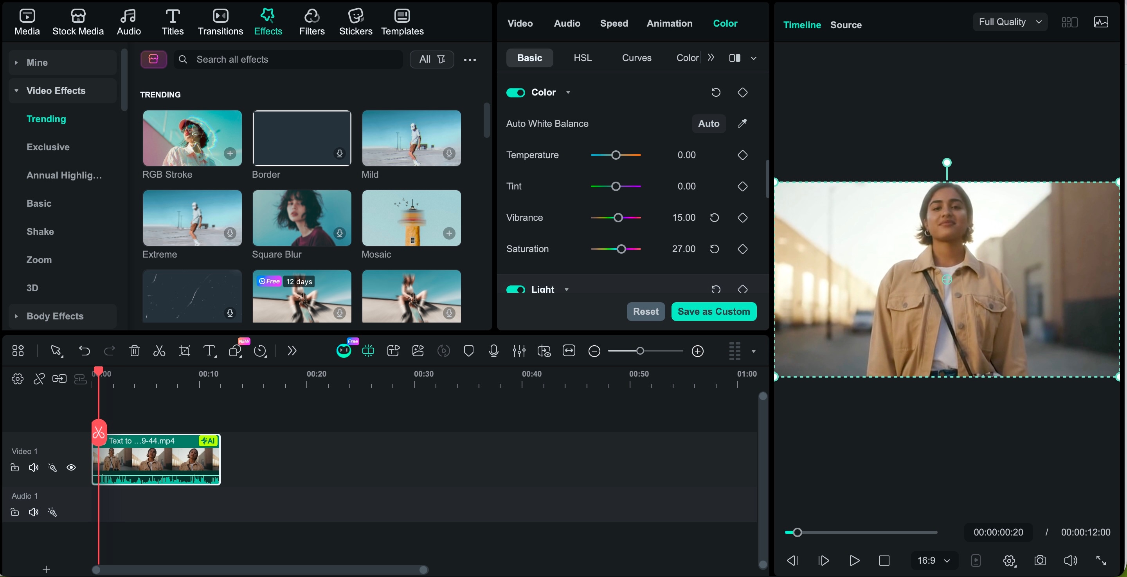Click the Delete trash icon in the toolbar
The height and width of the screenshot is (577, 1127).
134,351
